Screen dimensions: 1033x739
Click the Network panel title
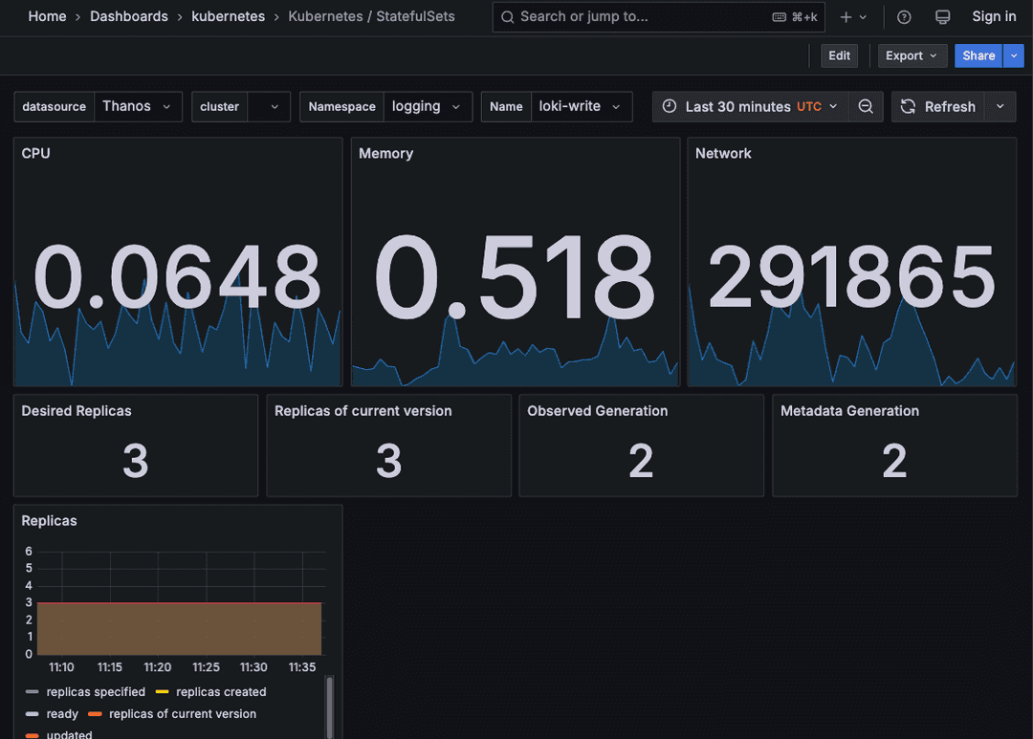click(723, 154)
